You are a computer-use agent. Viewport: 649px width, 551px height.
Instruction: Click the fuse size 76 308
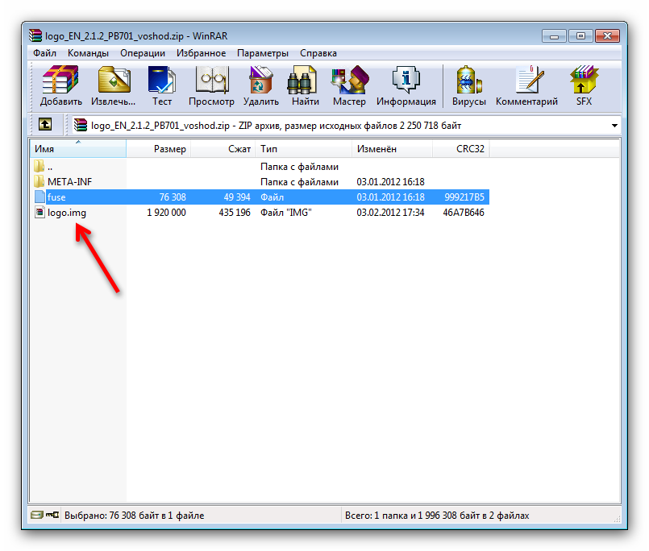(x=173, y=197)
